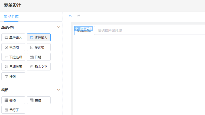This screenshot has height=115, width=205.
Task: Insert the 栅格 grid container
Action: [x=13, y=100]
